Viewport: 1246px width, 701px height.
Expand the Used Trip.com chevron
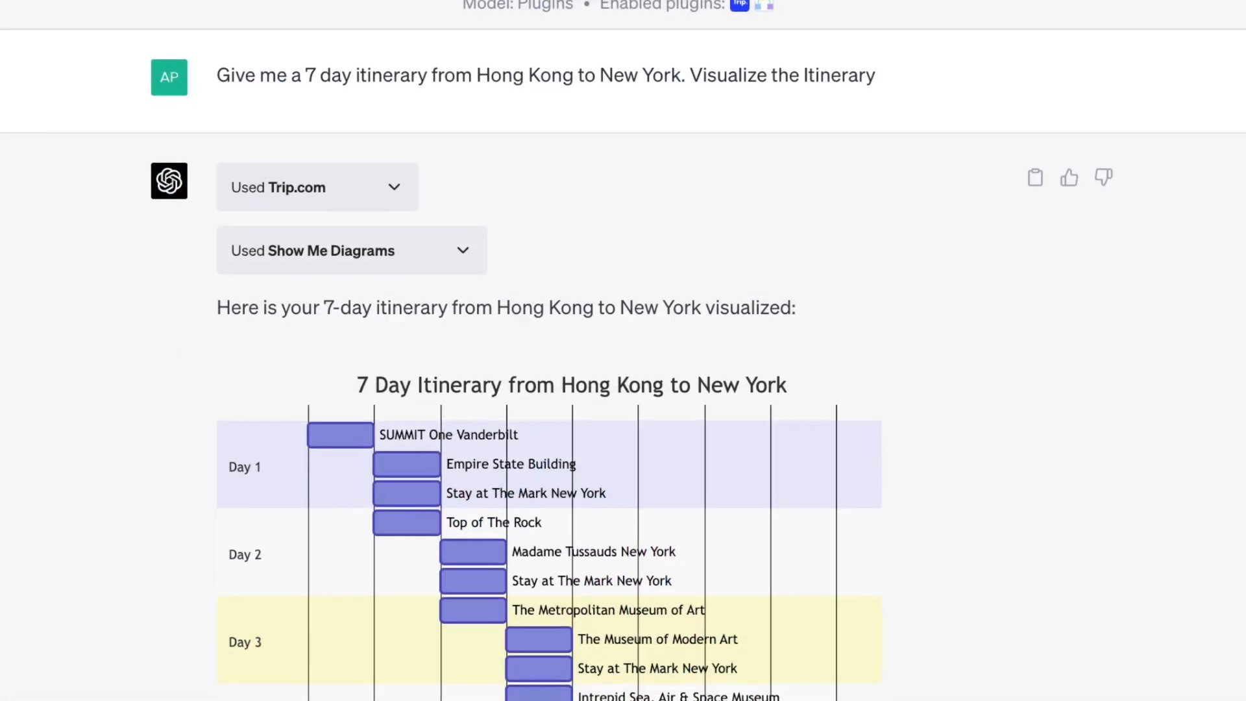point(394,187)
